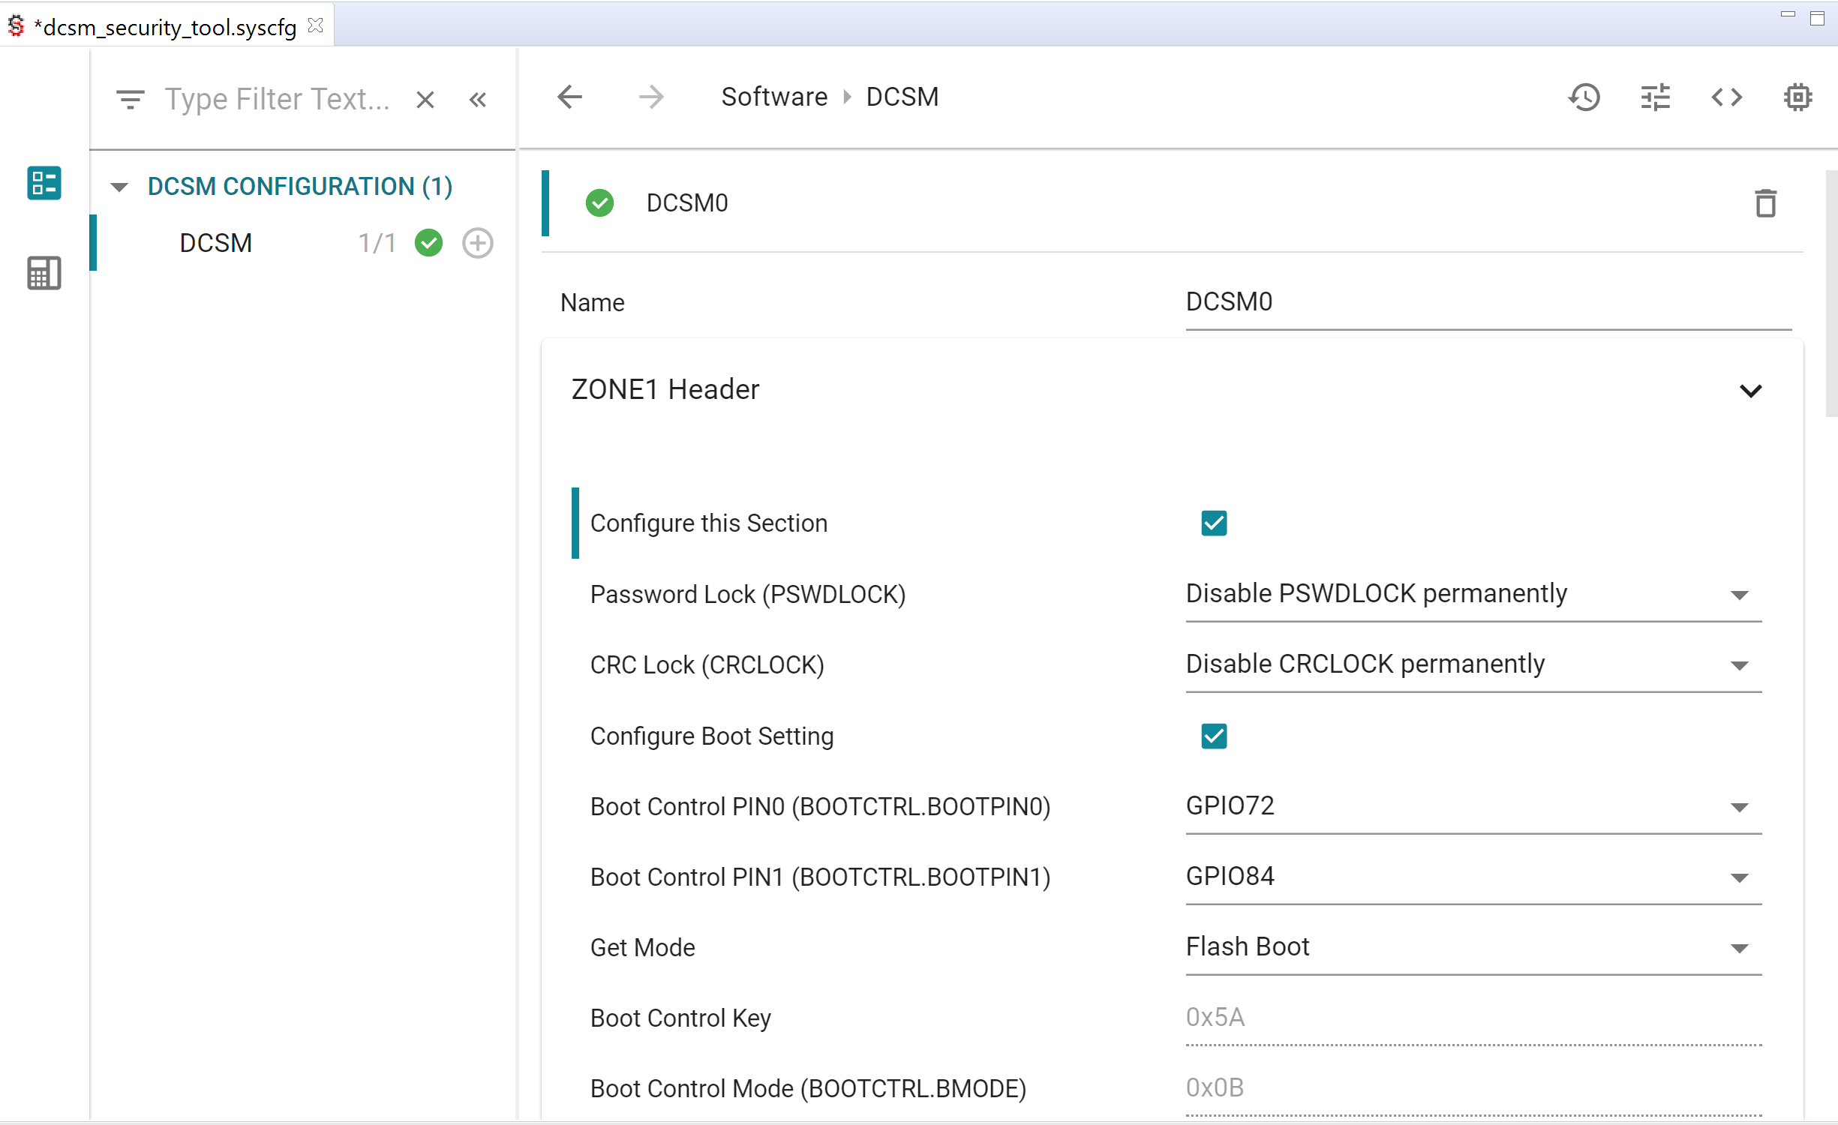Click the filter list icon
This screenshot has height=1125, width=1838.
[x=131, y=99]
